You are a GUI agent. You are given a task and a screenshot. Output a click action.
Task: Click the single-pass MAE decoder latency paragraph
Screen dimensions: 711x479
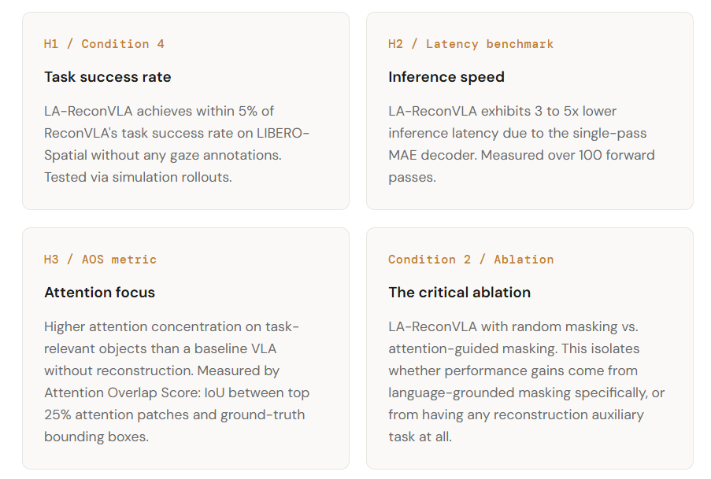(x=521, y=144)
